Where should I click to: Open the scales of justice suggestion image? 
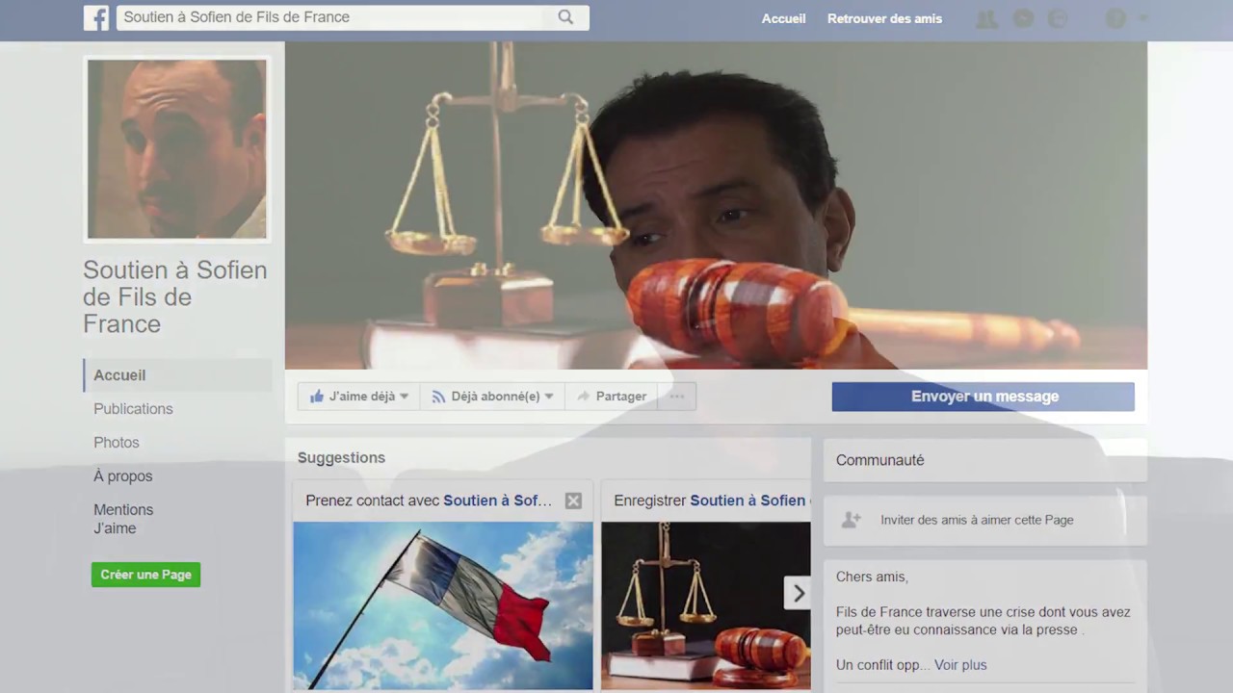tap(706, 605)
